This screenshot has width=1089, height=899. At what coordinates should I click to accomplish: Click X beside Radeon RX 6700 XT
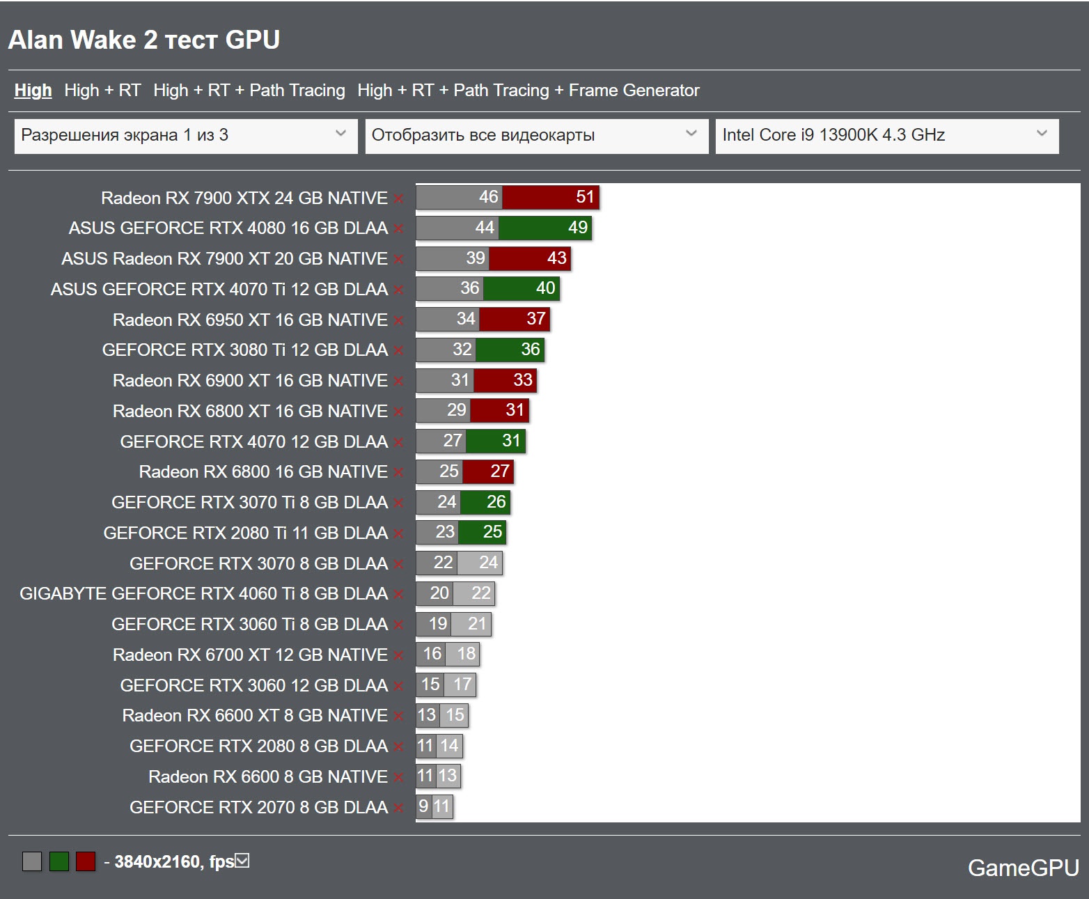click(x=399, y=656)
